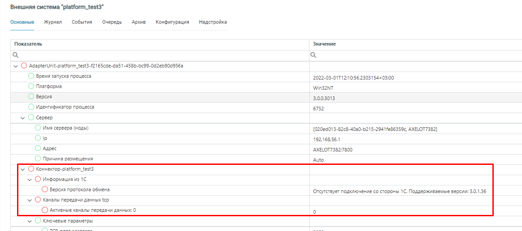The width and height of the screenshot is (522, 231).
Task: Collapse the Сервер tree node
Action: (23, 118)
